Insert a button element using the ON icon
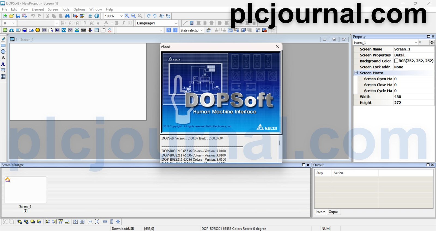 tap(5, 30)
